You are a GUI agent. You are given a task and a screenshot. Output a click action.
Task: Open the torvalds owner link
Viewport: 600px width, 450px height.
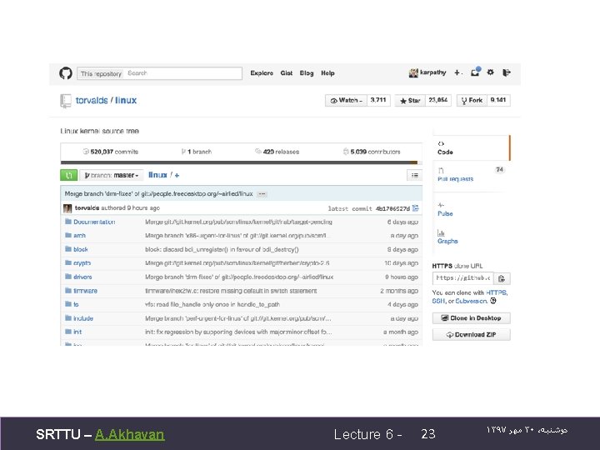(x=92, y=100)
